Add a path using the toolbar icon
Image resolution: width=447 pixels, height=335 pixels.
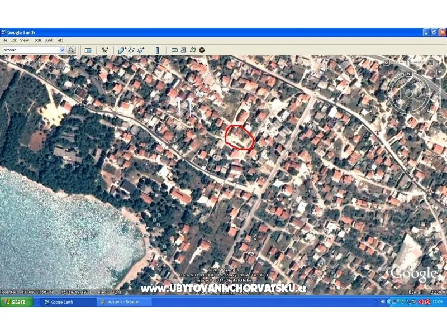click(x=131, y=50)
